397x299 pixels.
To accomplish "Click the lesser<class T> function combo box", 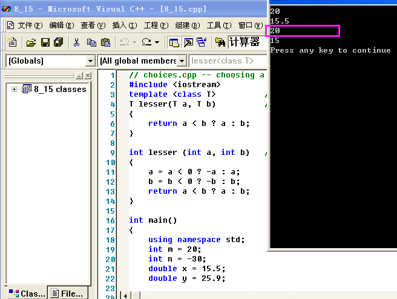I will click(x=228, y=61).
